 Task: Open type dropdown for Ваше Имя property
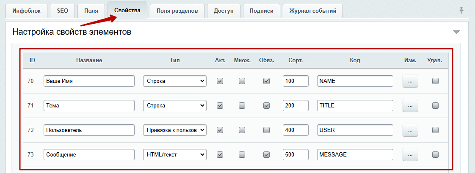click(x=175, y=81)
